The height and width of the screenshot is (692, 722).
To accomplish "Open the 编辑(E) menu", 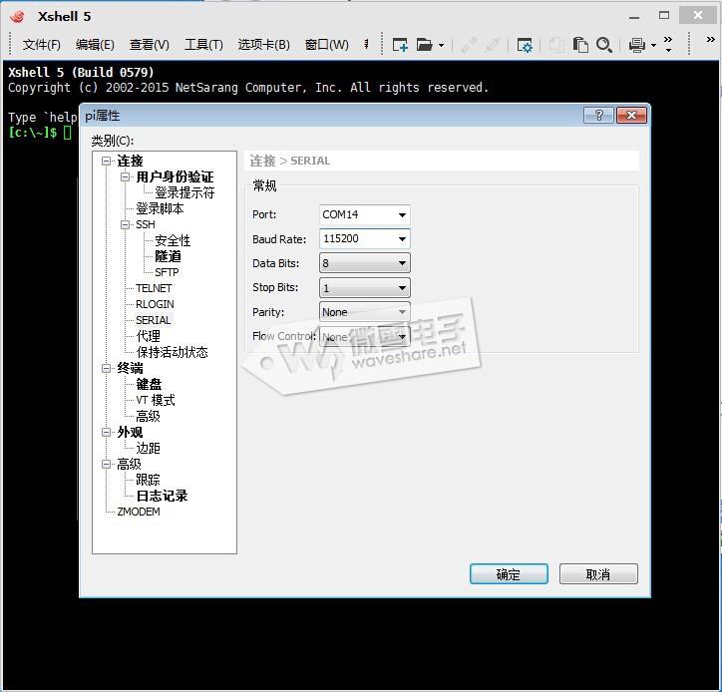I will [95, 45].
